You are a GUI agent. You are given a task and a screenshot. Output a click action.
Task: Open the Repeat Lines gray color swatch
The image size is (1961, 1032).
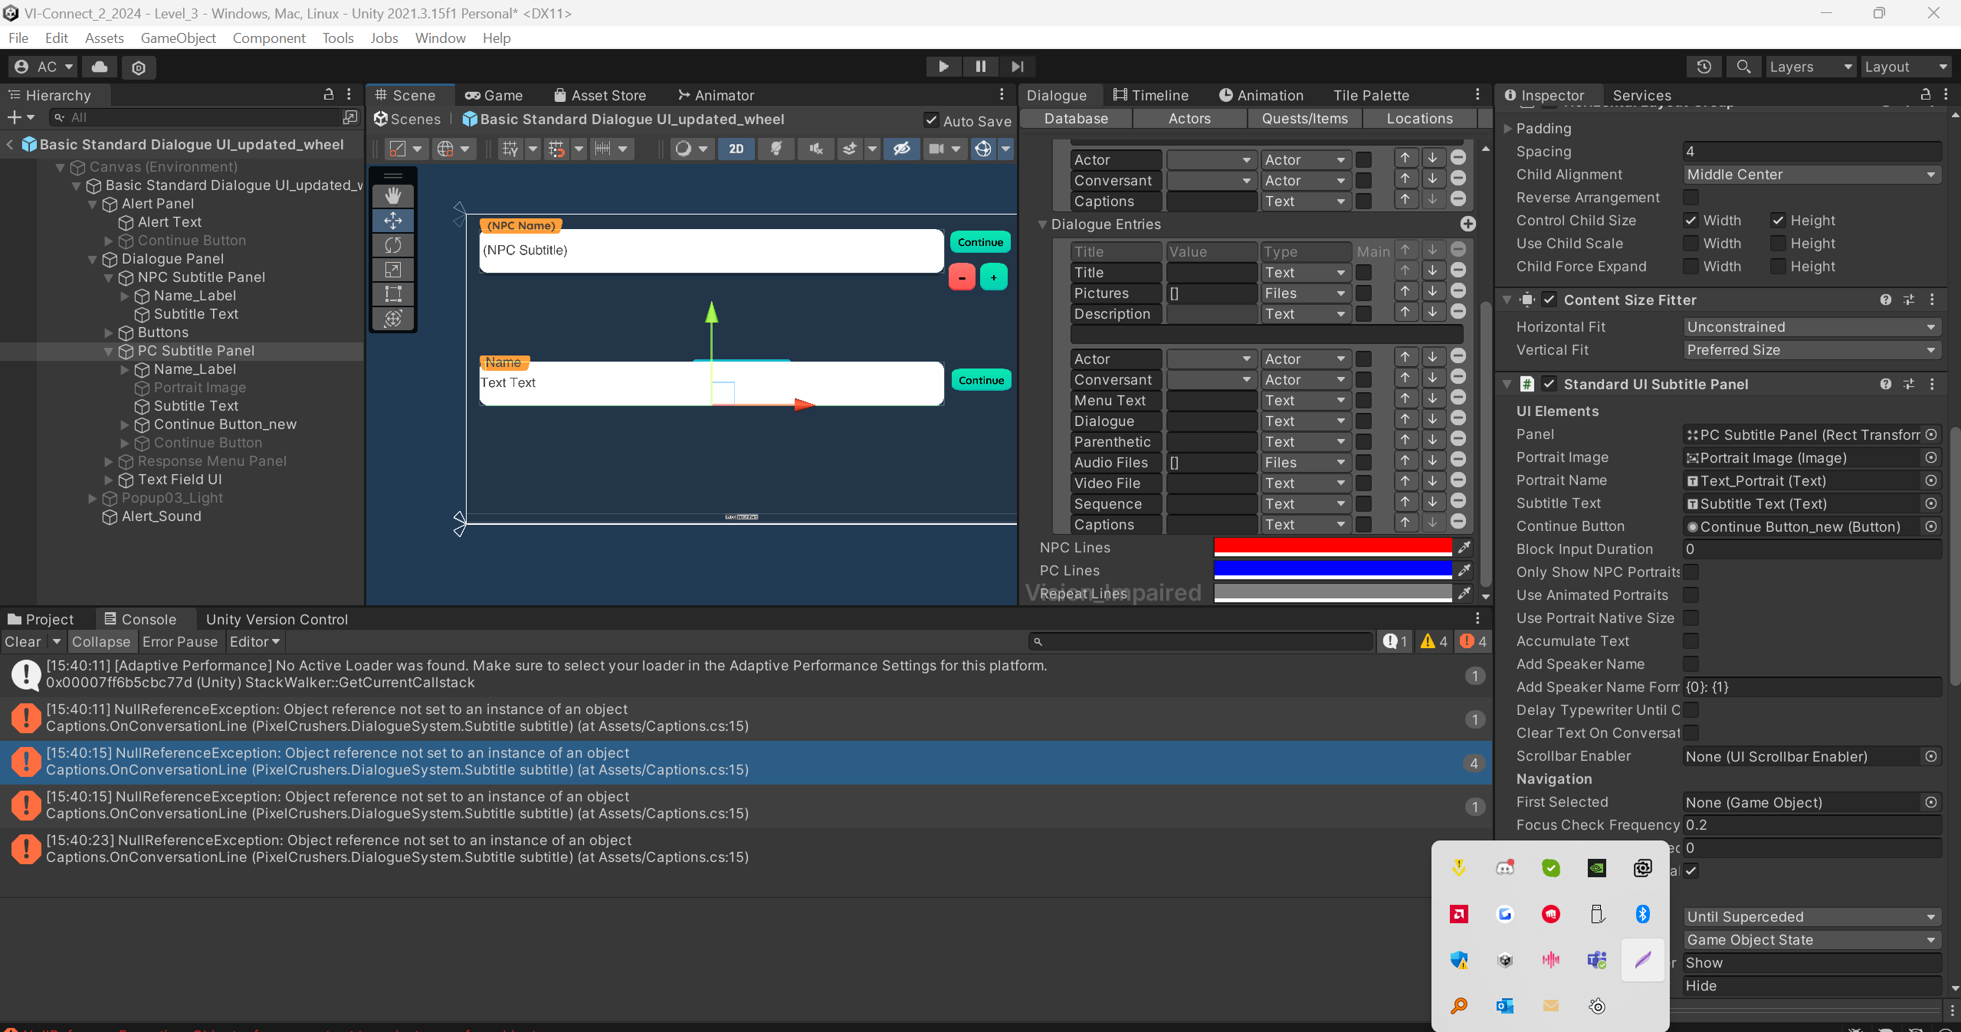pos(1333,593)
